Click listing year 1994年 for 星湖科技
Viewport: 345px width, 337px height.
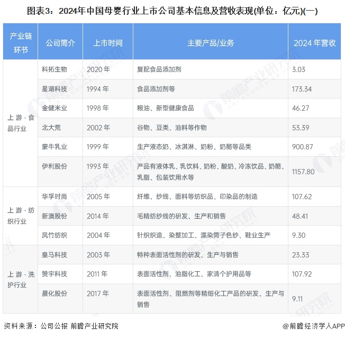click(98, 89)
